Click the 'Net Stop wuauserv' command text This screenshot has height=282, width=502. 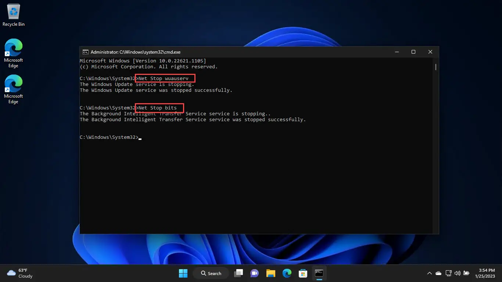point(164,78)
